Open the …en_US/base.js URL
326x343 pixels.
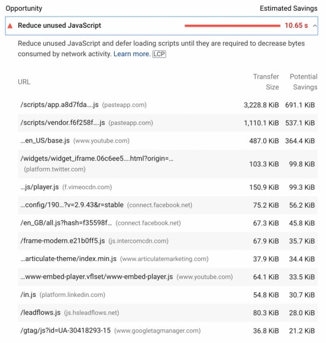(45, 141)
